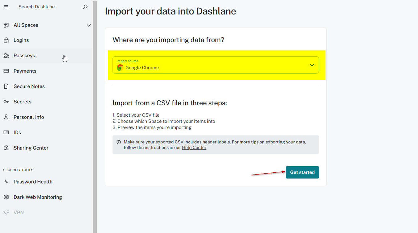
Task: Expand the All Spaces chevron
Action: [89, 25]
